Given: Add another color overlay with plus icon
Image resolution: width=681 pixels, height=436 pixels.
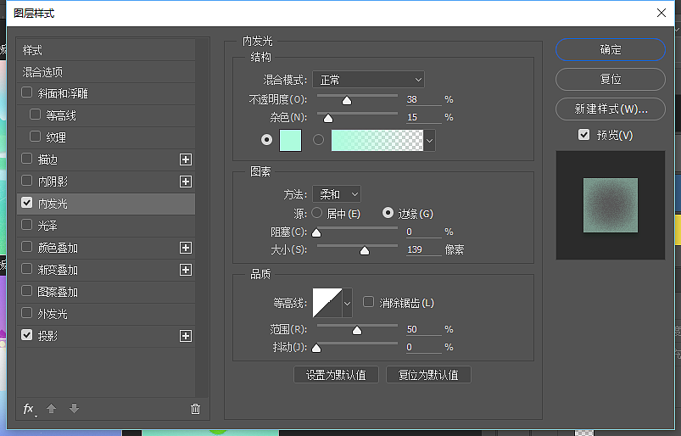Looking at the screenshot, I should coord(186,248).
